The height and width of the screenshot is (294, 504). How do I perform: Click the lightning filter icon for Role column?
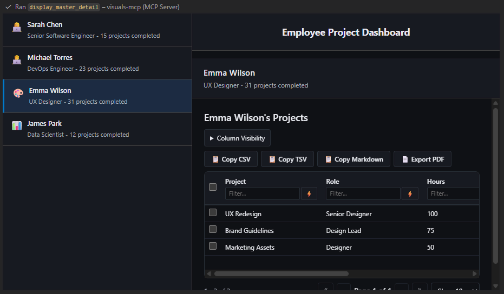point(410,193)
